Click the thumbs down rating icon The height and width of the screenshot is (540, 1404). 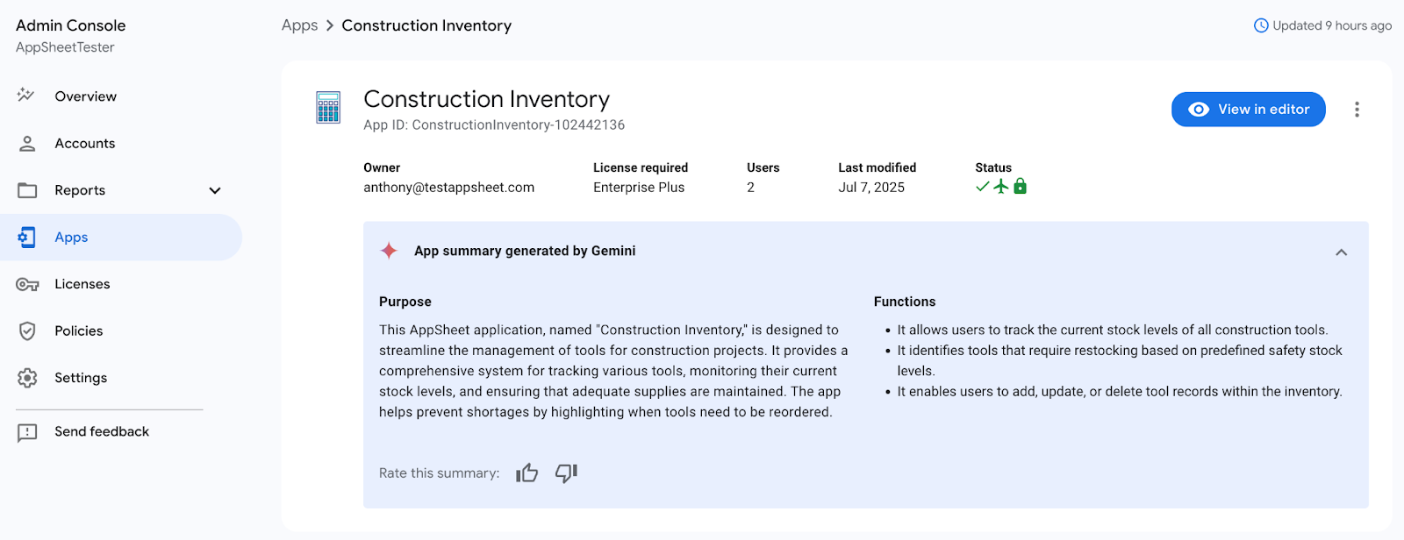(566, 473)
